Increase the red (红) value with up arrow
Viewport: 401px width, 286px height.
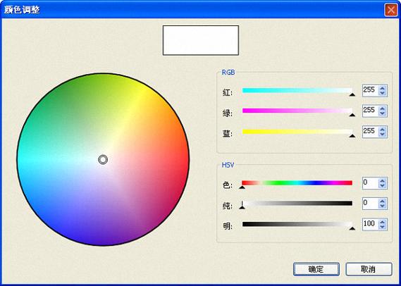pos(383,88)
